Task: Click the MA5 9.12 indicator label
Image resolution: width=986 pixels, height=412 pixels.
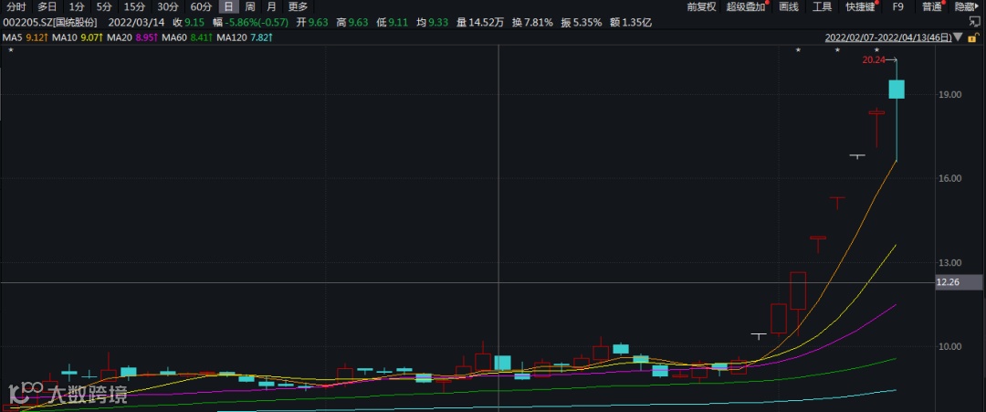Action: click(26, 37)
